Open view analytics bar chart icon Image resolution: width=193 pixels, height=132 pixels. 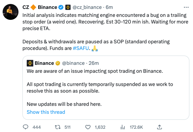(x=123, y=127)
